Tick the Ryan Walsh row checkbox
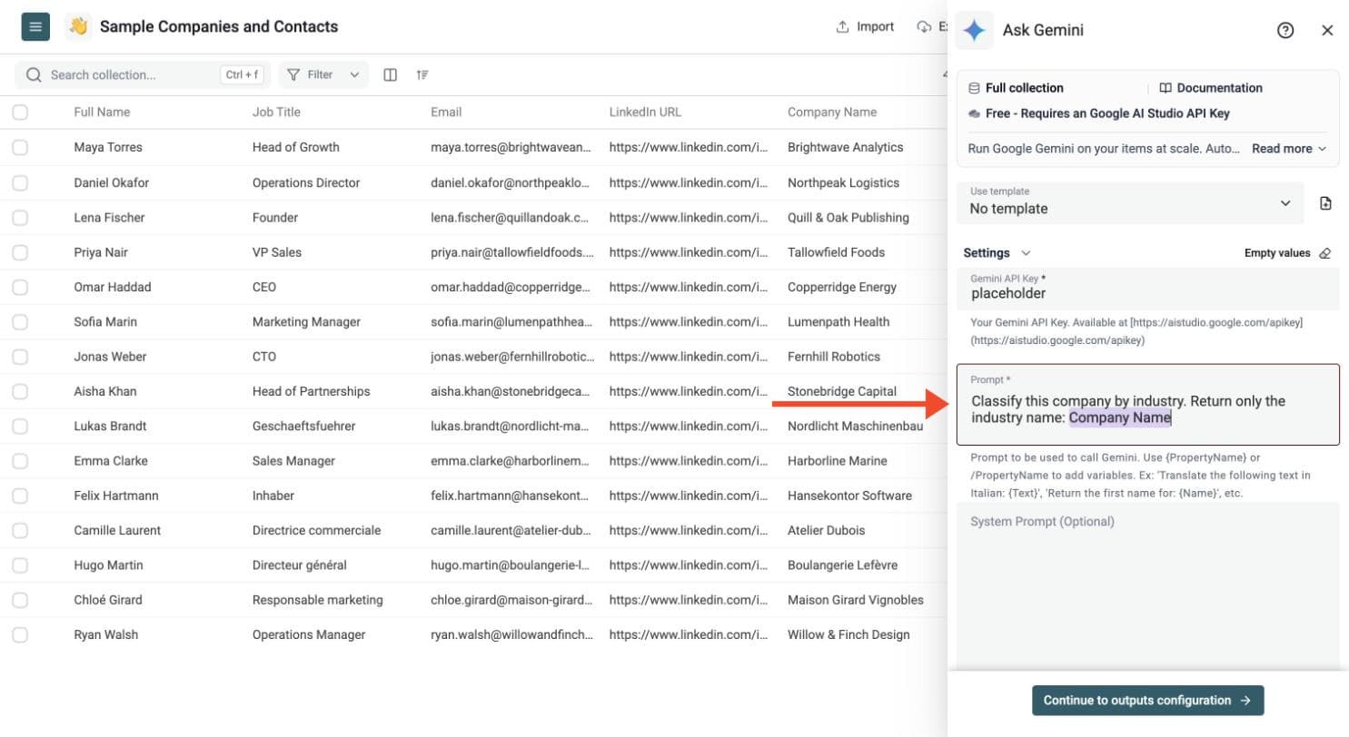Viewport: 1349px width, 737px height. (20, 634)
